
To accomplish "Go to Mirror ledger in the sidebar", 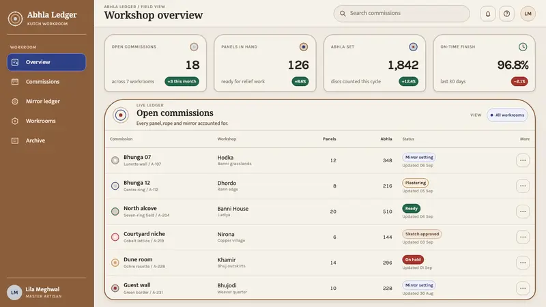I will [x=46, y=101].
